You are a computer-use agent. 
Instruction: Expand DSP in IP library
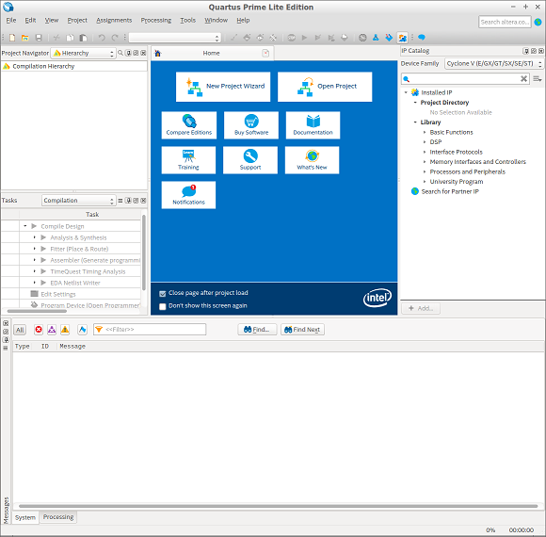click(x=425, y=142)
